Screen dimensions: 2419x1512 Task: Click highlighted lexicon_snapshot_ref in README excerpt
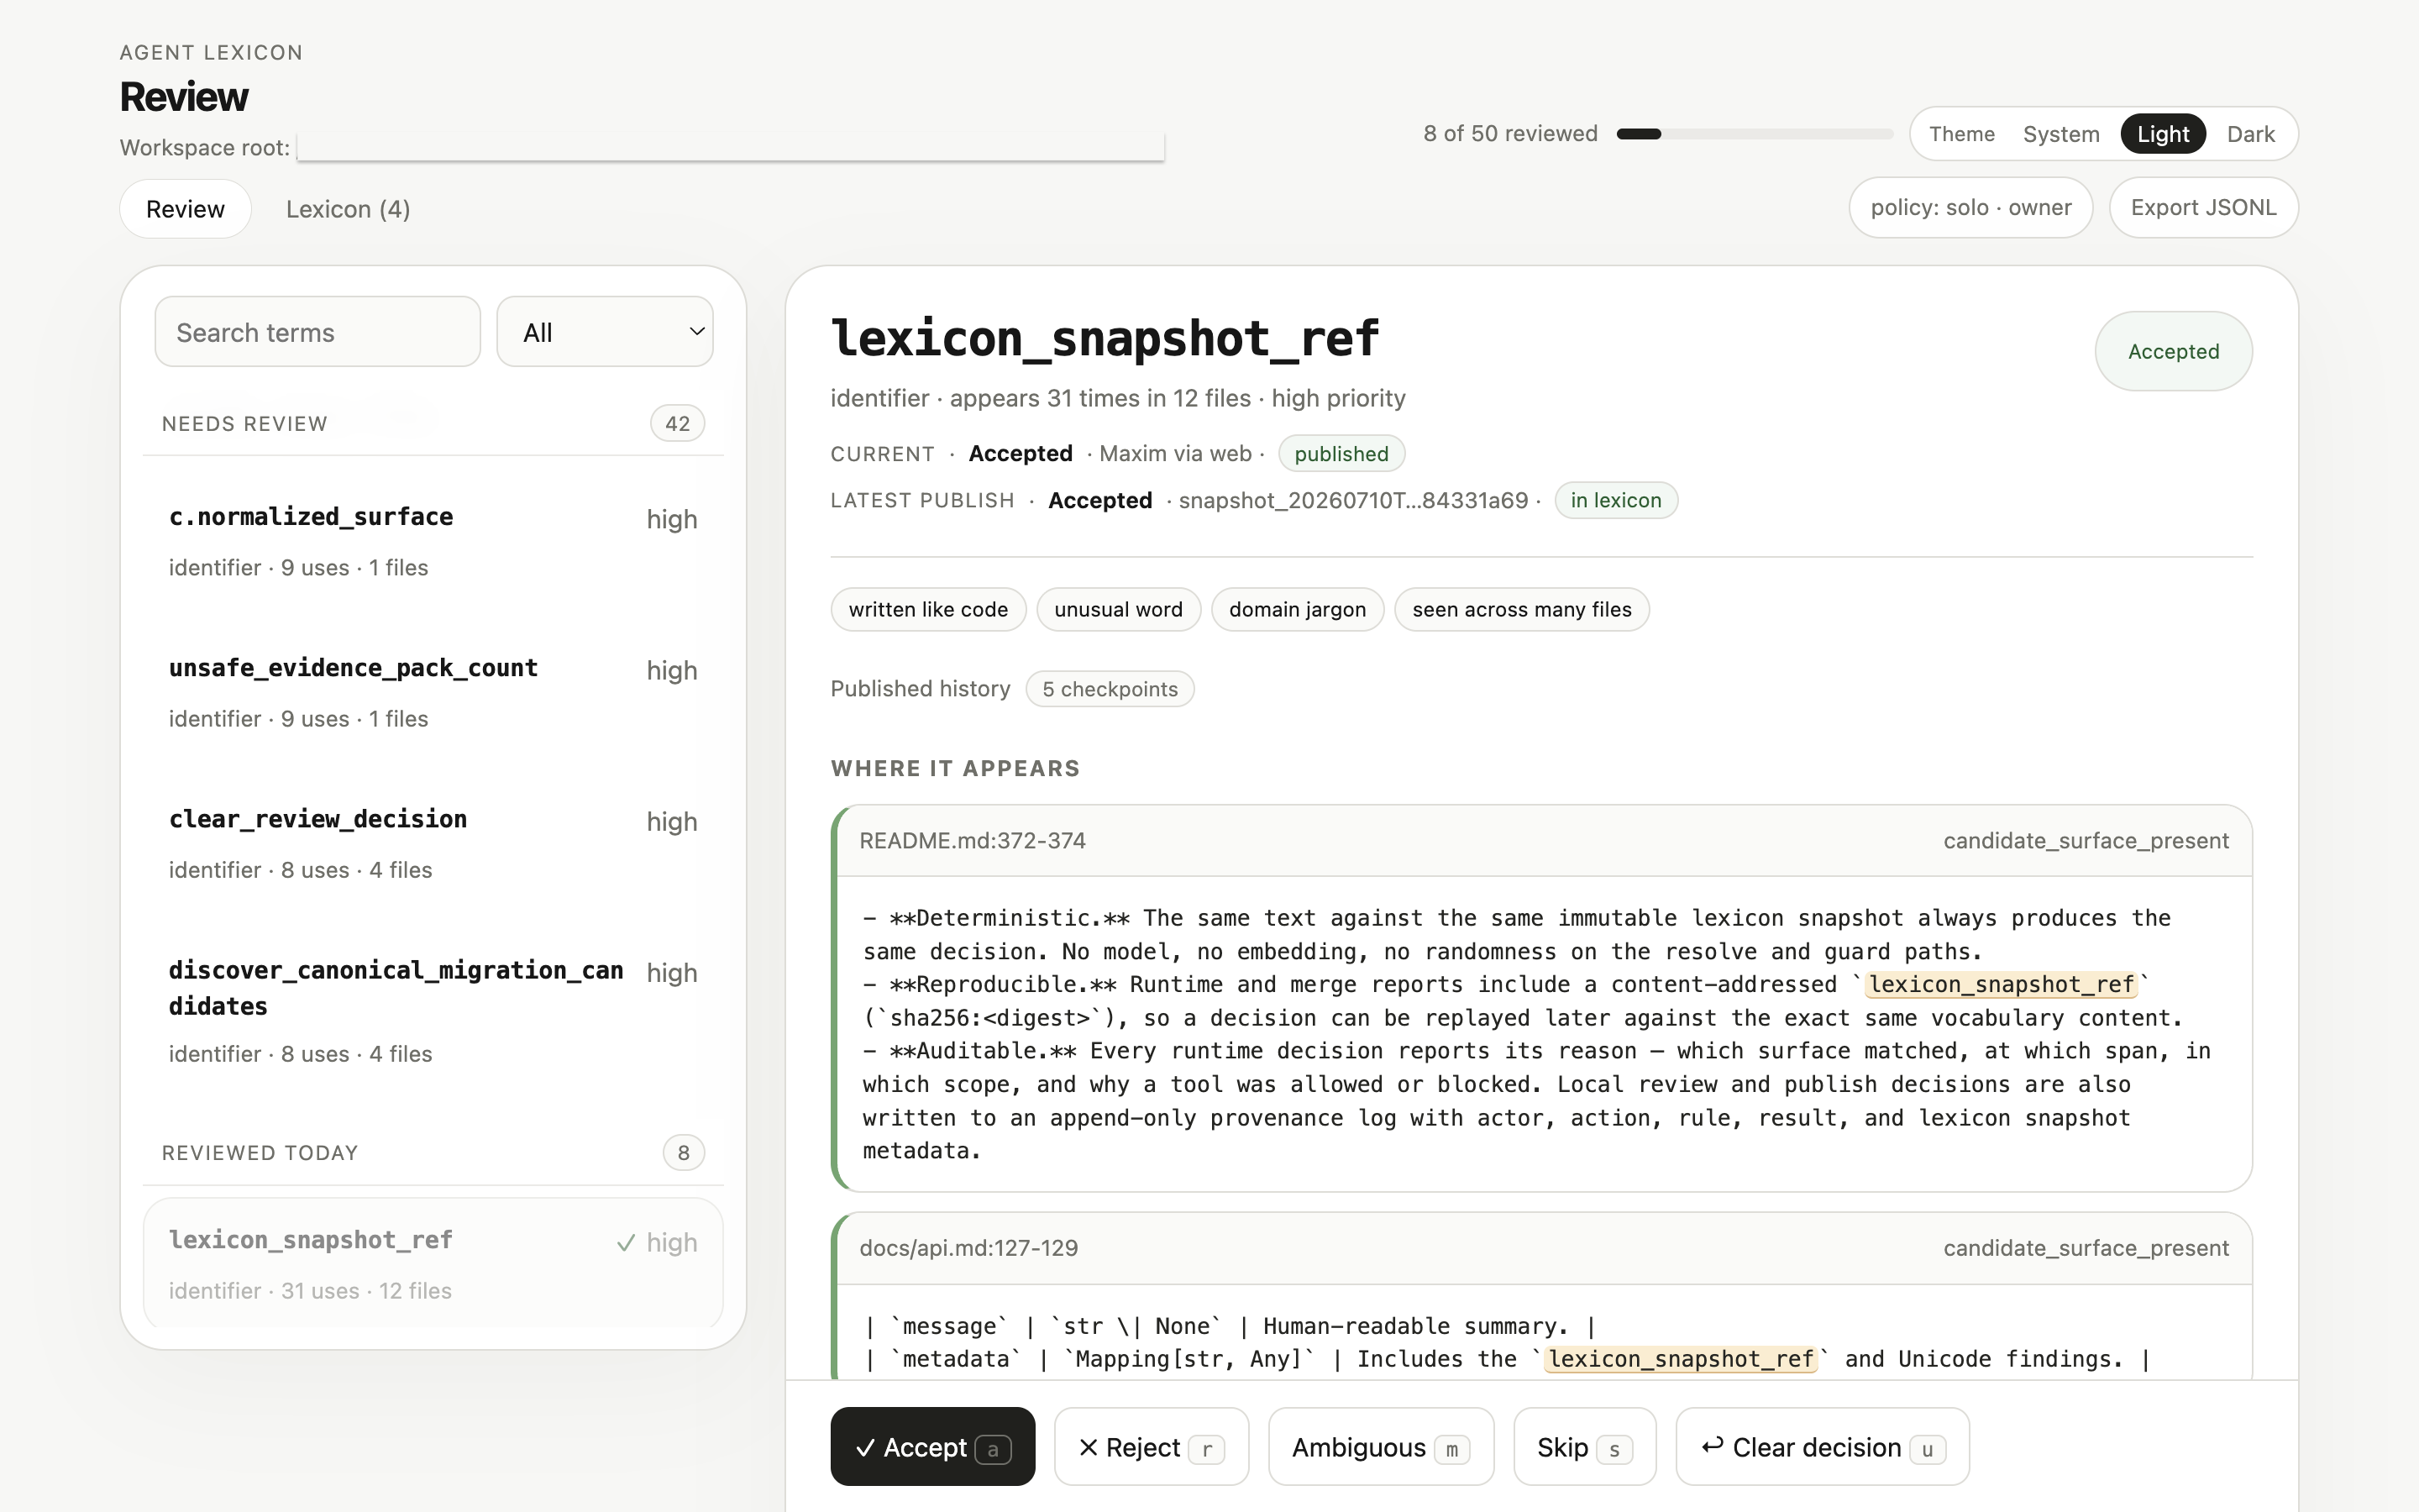[2002, 984]
